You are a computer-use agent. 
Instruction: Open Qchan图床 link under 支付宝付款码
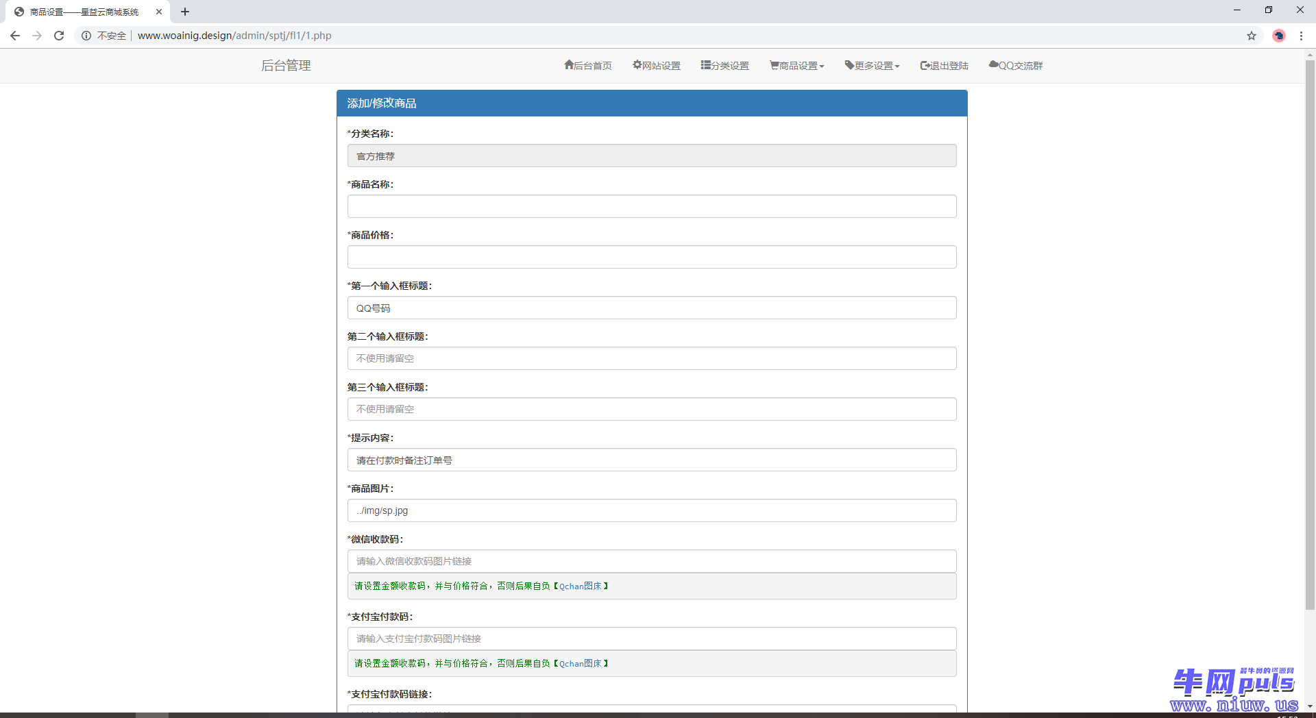580,663
